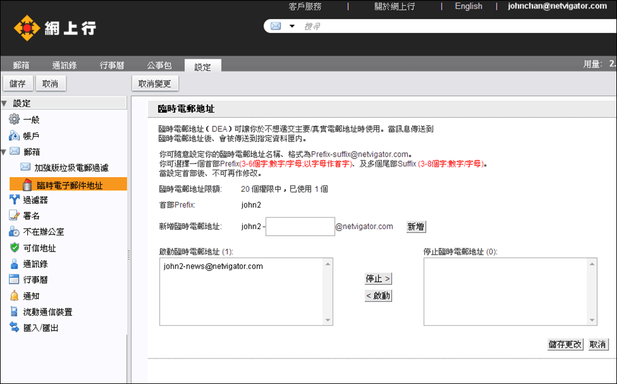Open the 客戶服務 link
Screen dimensions: 617x384
[305, 6]
